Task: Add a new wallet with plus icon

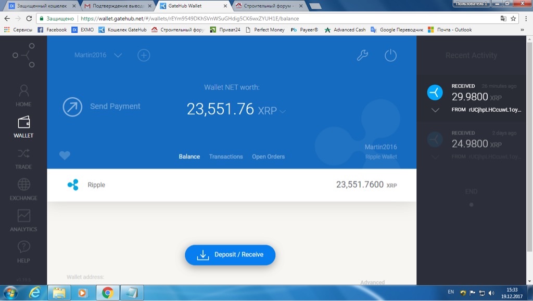Action: click(x=144, y=55)
